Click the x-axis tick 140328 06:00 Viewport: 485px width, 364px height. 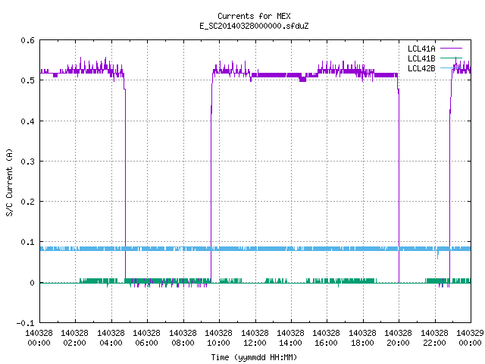pyautogui.click(x=147, y=337)
